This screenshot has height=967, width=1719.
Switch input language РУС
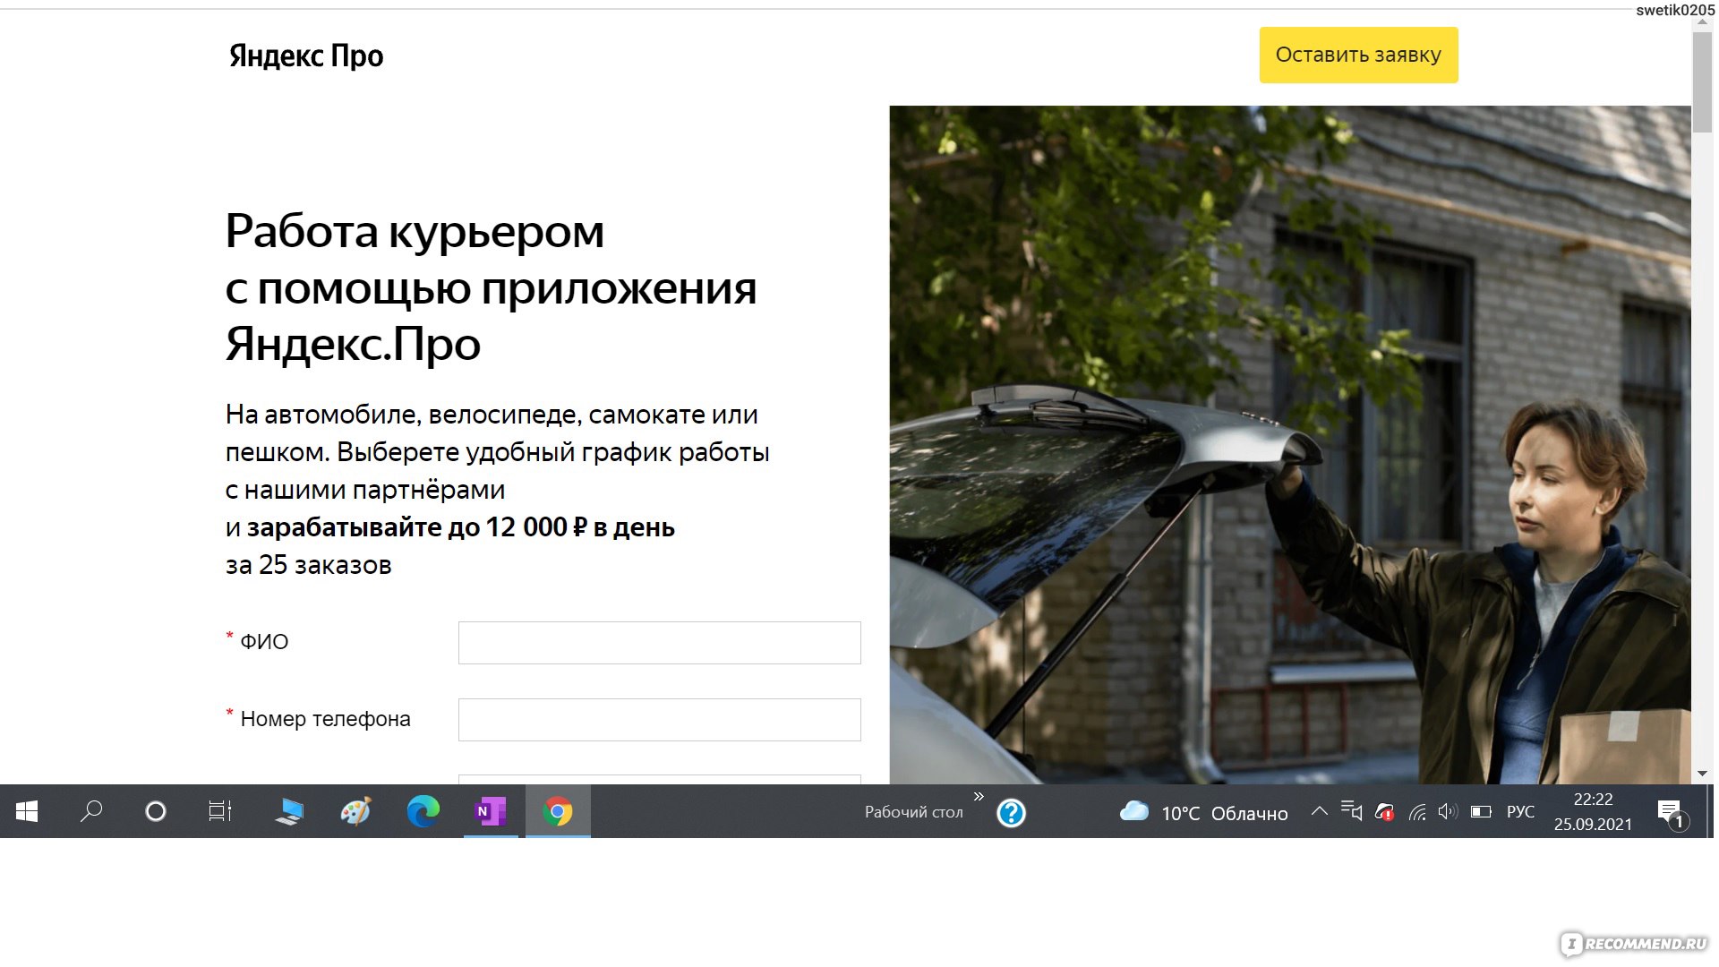[x=1520, y=812]
